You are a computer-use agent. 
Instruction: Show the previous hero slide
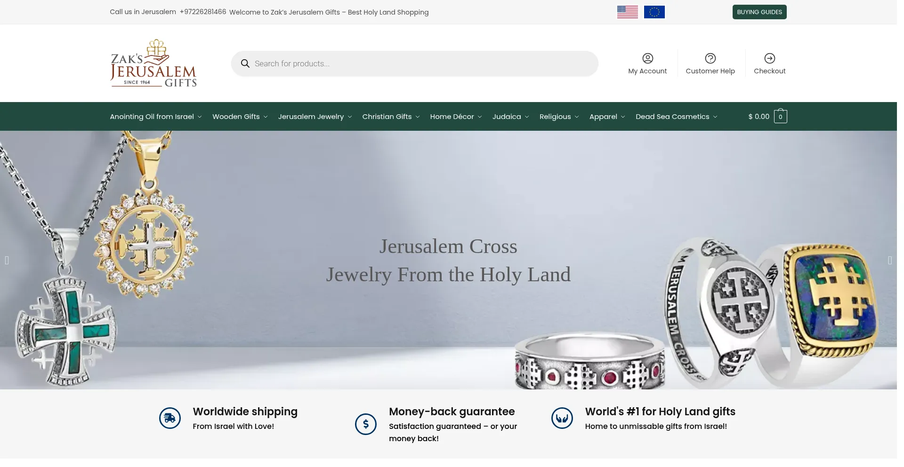7,260
